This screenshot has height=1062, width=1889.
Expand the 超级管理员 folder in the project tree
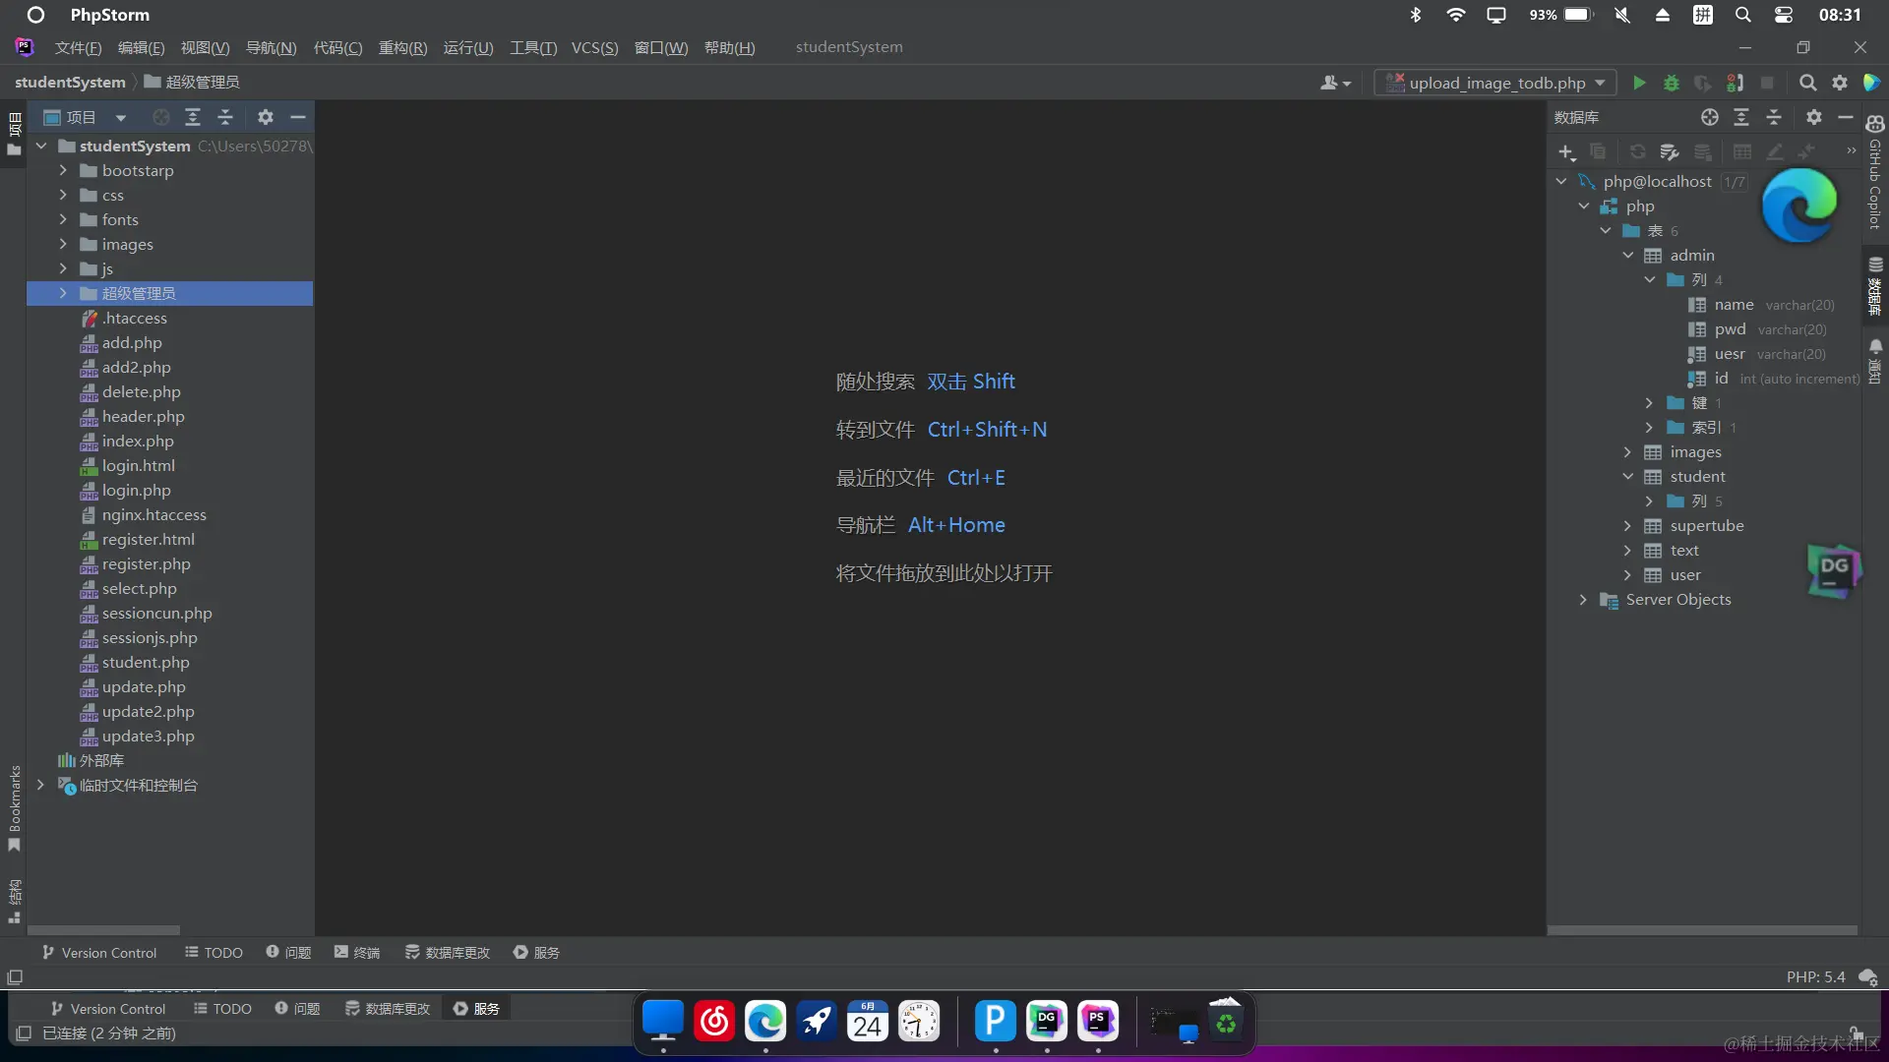tap(63, 293)
